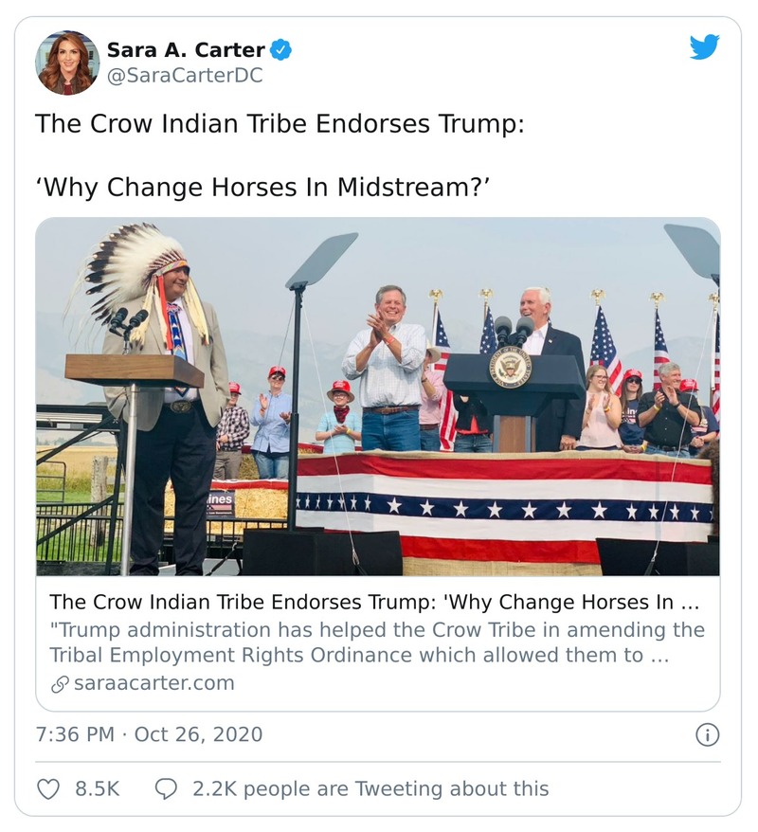Viewport: 758px width, 832px height.
Task: Visit the saraacarter.com domain link
Action: [153, 683]
